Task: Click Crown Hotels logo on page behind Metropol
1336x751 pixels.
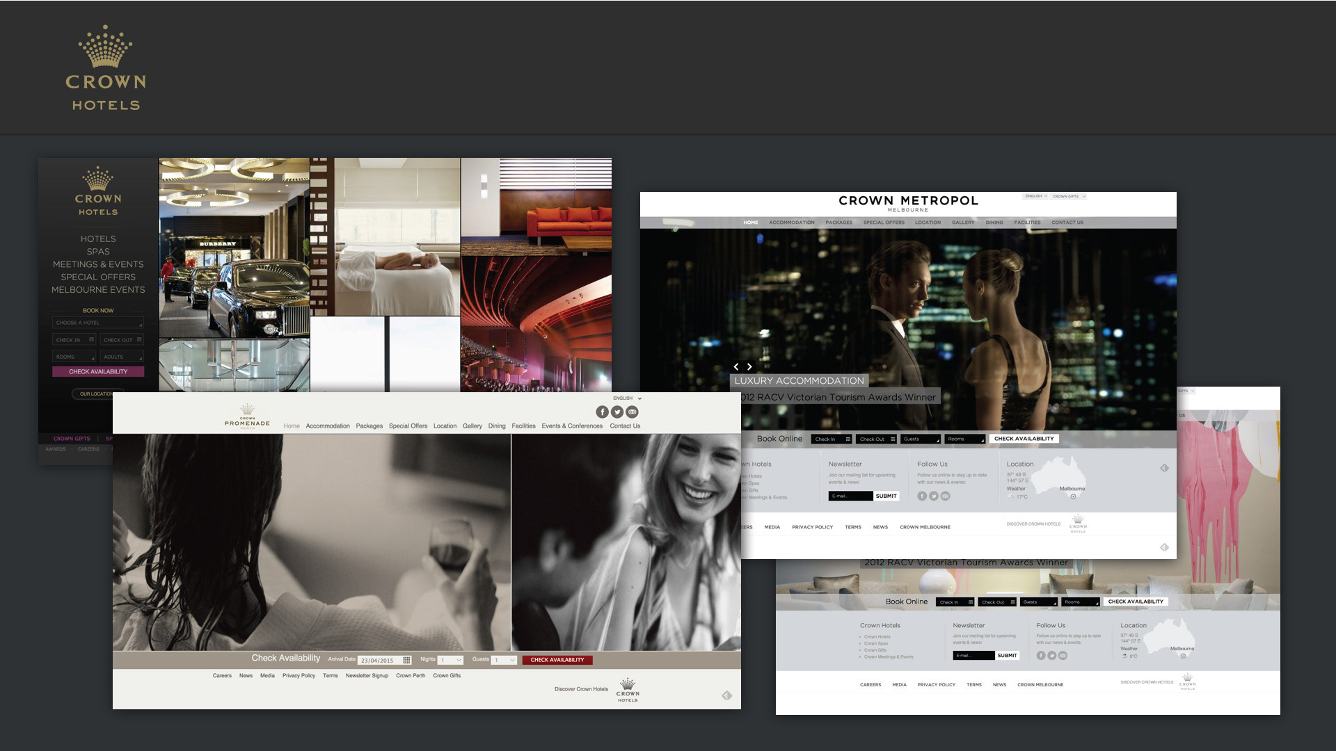Action: click(1188, 681)
